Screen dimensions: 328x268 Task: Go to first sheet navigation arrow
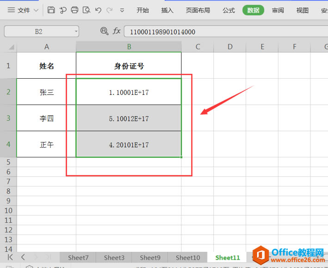pyautogui.click(x=10, y=257)
